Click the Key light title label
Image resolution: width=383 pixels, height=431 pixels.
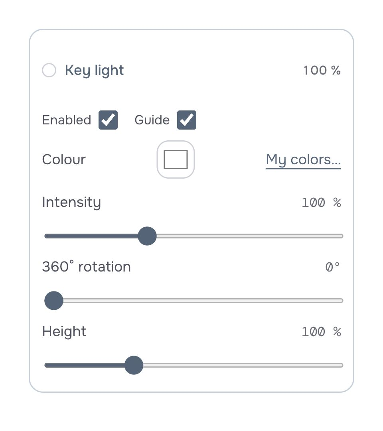click(94, 70)
